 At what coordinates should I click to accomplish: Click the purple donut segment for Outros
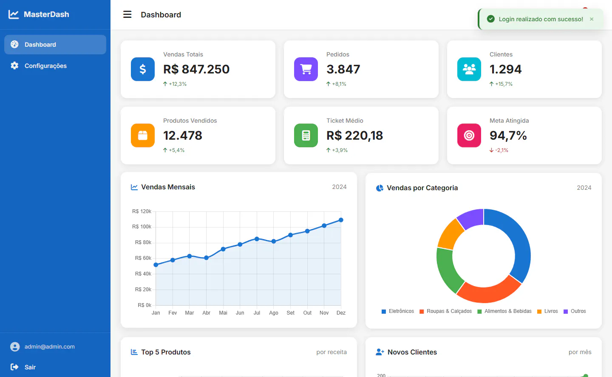pyautogui.click(x=472, y=218)
